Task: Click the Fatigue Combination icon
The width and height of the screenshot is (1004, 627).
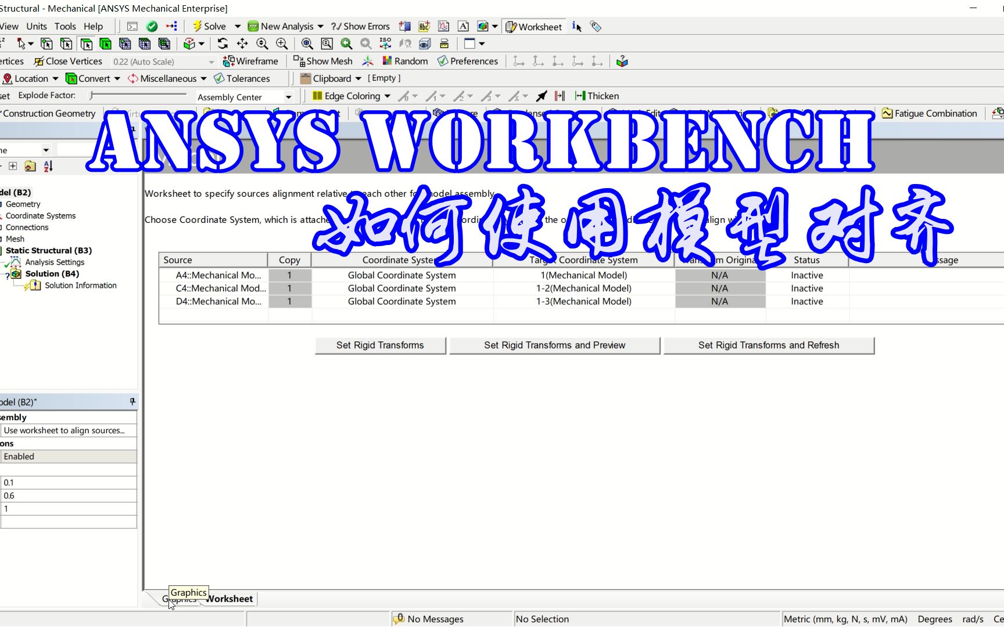Action: pyautogui.click(x=887, y=113)
